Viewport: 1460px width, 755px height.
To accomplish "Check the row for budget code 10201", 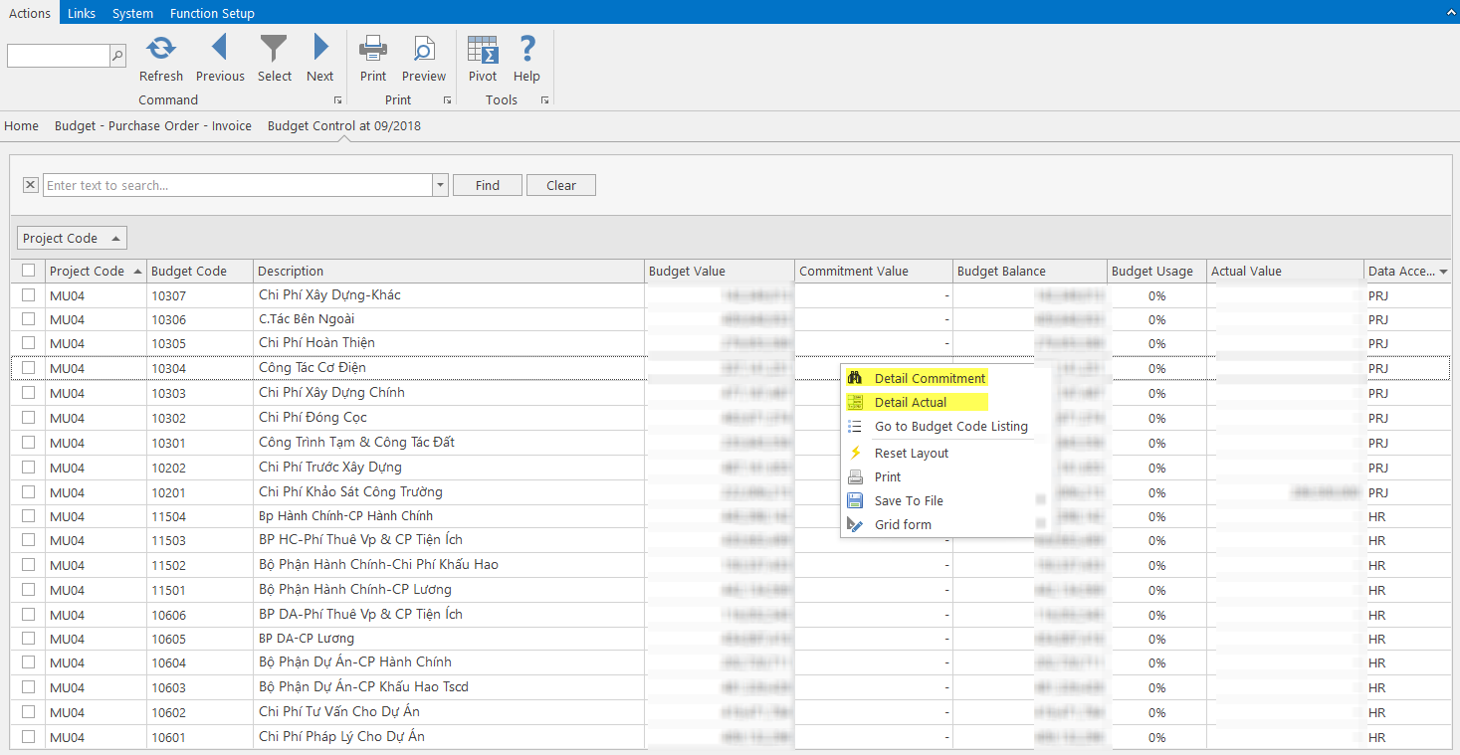I will point(28,491).
